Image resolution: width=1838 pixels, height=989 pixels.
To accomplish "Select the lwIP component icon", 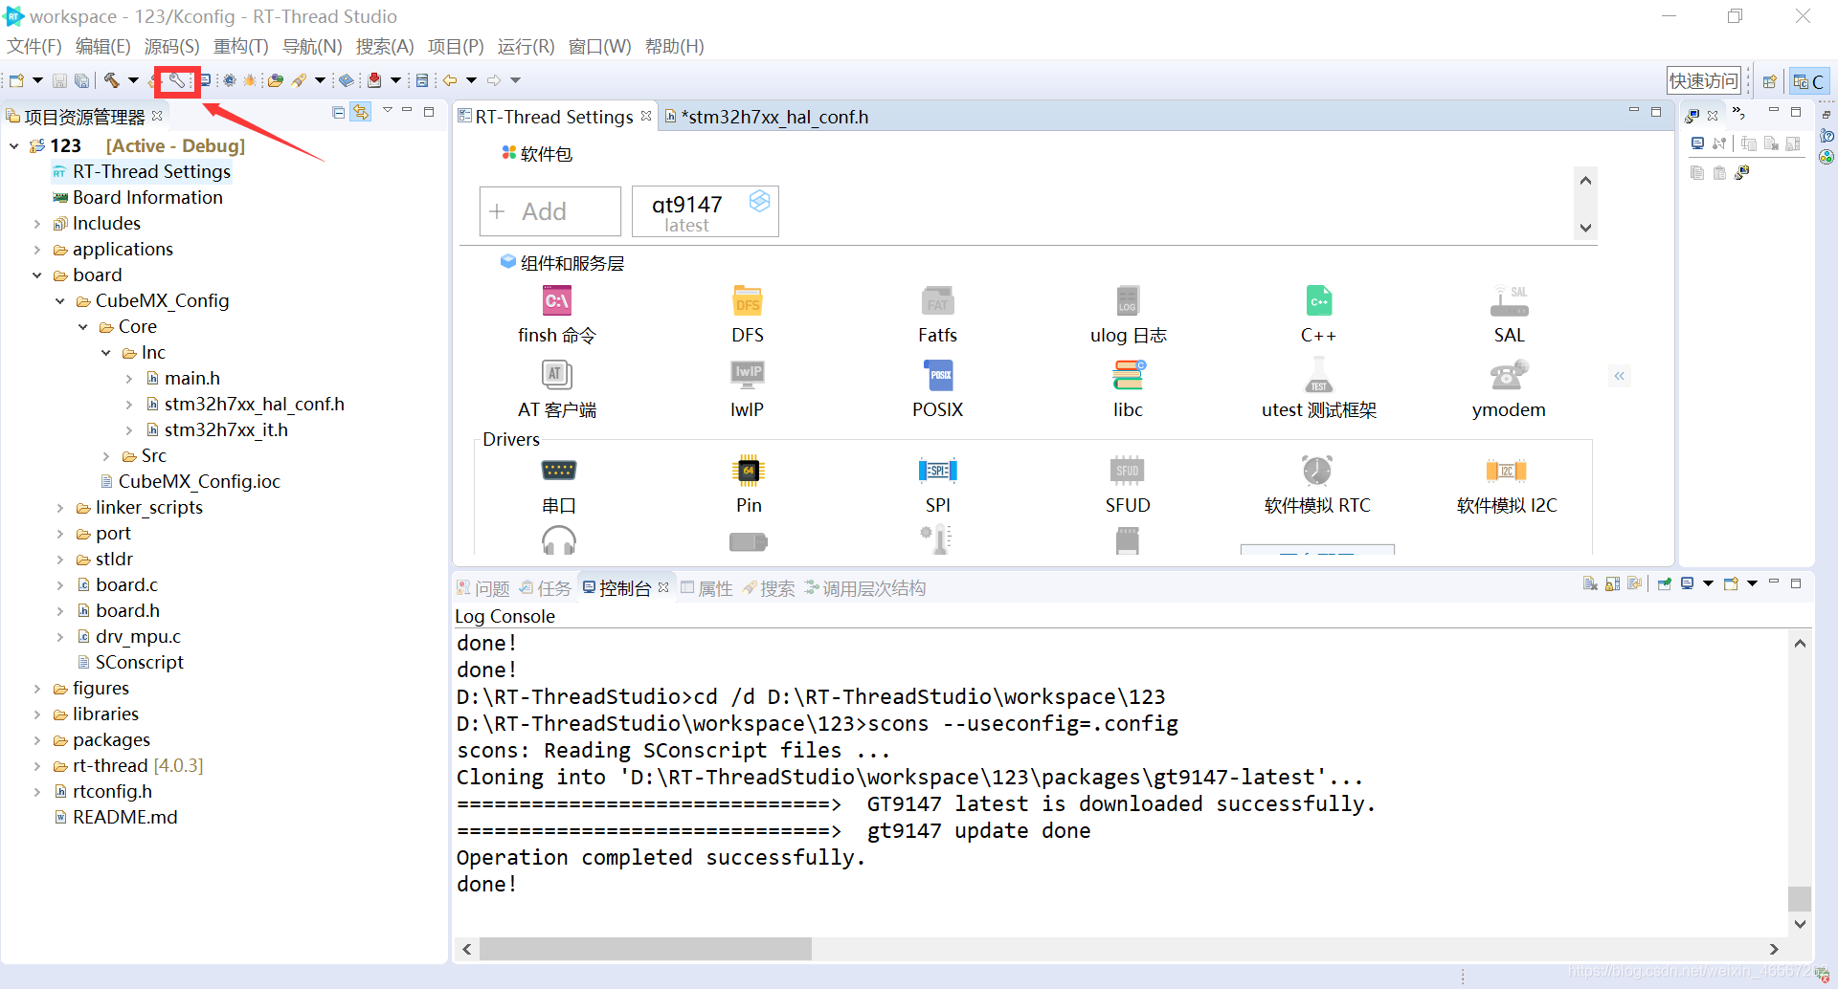I will 747,375.
